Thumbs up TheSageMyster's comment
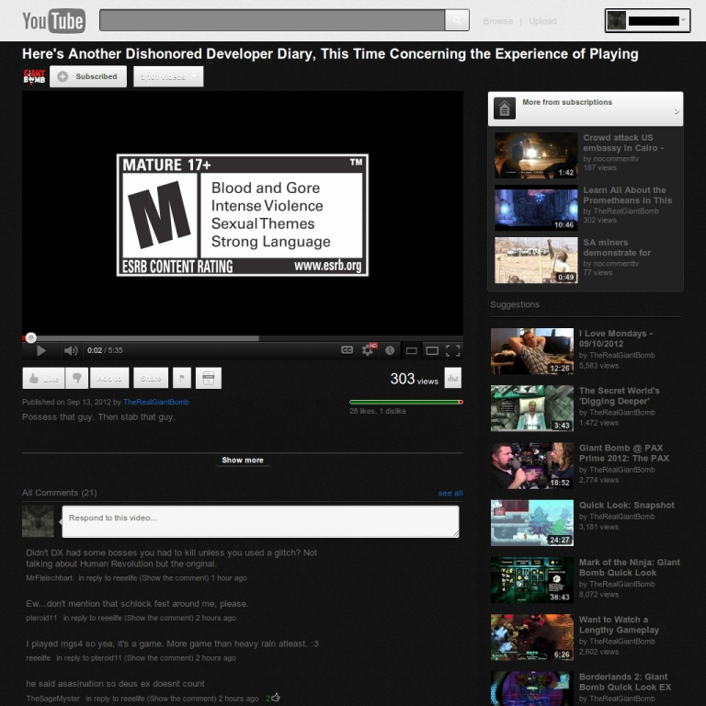706x706 pixels. pos(275,698)
